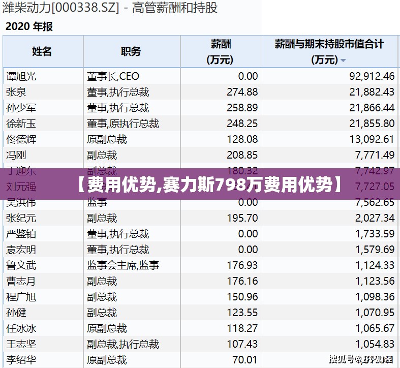Screen dimensions: 400x368
Task: Click the position cell 监事会主席,监事
Action: tap(123, 265)
